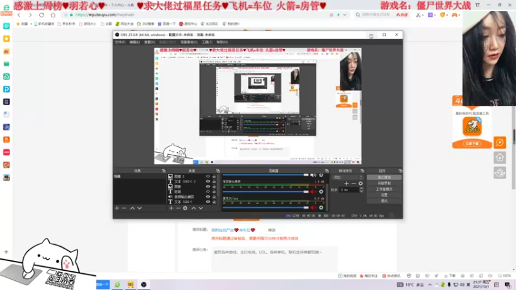Adjust bottom mixer channel volume slider
Screen dimensions: 516x290
point(266,208)
